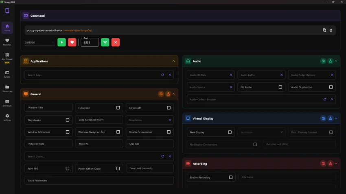
Task: Clear the Orientation selection
Action: [170, 120]
